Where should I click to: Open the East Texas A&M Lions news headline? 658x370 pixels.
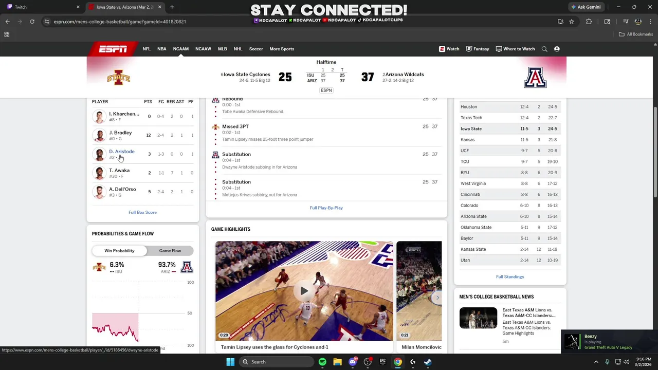tap(528, 313)
